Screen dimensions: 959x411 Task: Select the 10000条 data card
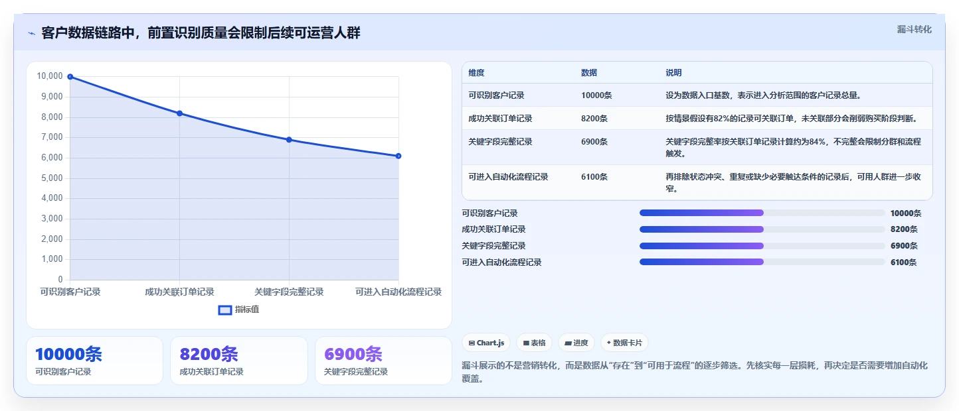[94, 361]
